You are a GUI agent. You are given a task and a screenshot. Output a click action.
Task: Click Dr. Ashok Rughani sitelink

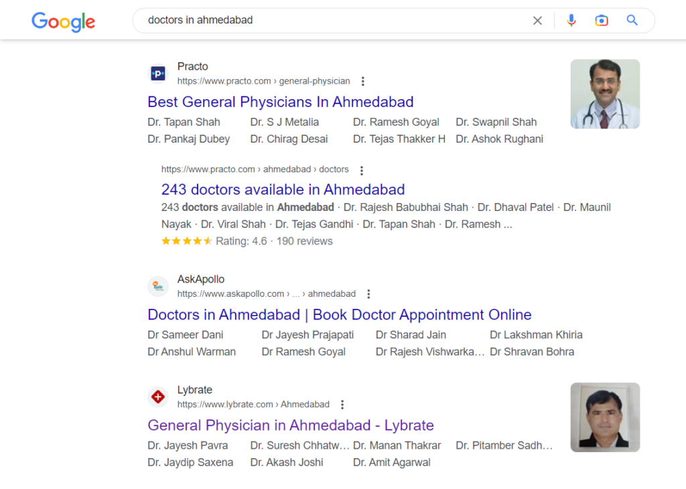(499, 139)
